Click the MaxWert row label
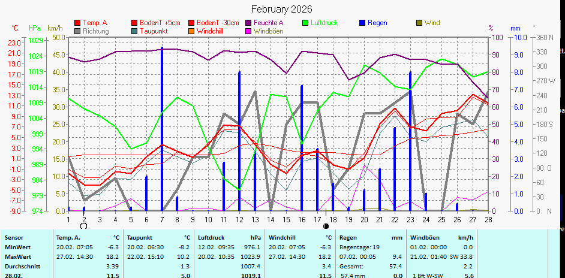This screenshot has width=565, height=278. pyautogui.click(x=17, y=256)
